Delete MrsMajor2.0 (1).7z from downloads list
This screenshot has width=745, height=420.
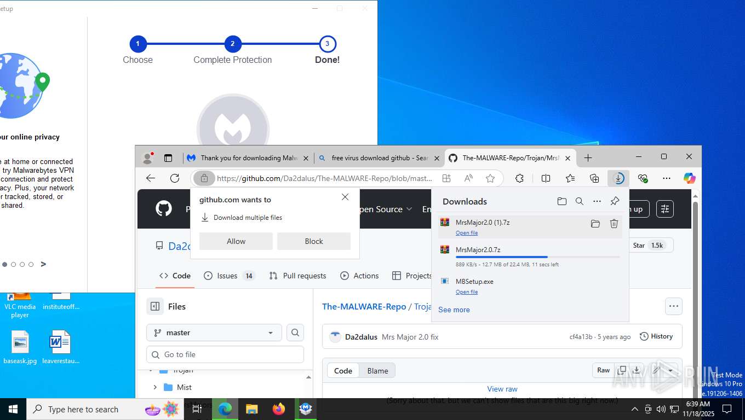click(614, 223)
